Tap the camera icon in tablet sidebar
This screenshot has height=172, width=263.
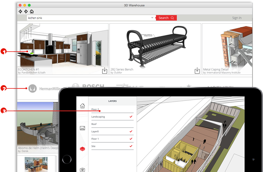pos(83,169)
